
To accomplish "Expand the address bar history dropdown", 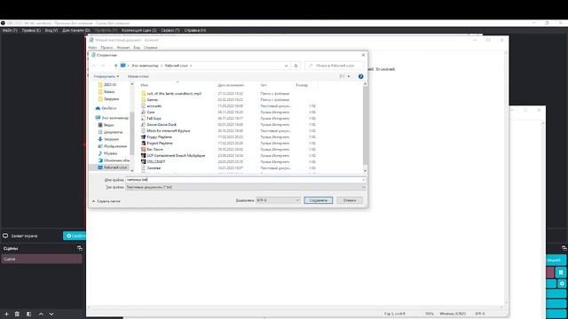I will (286, 66).
